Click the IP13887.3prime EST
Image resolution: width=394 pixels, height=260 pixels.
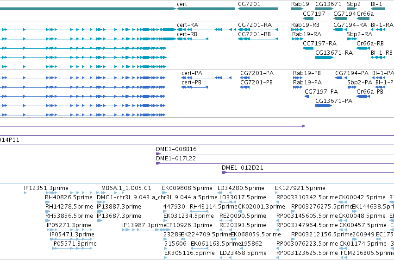click(100, 211)
